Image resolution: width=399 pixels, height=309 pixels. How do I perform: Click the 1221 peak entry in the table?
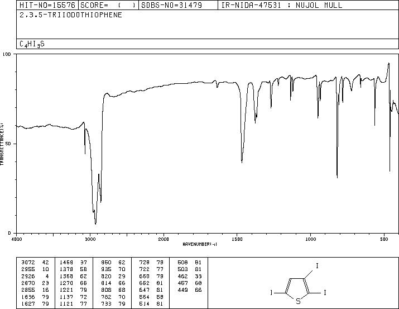(66, 290)
